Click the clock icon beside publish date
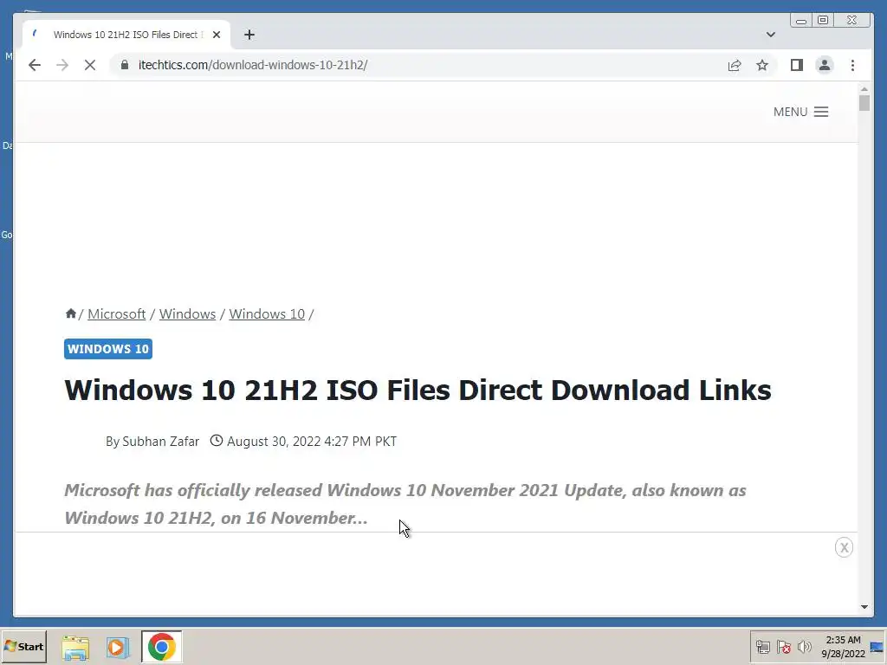Image resolution: width=887 pixels, height=665 pixels. click(217, 440)
